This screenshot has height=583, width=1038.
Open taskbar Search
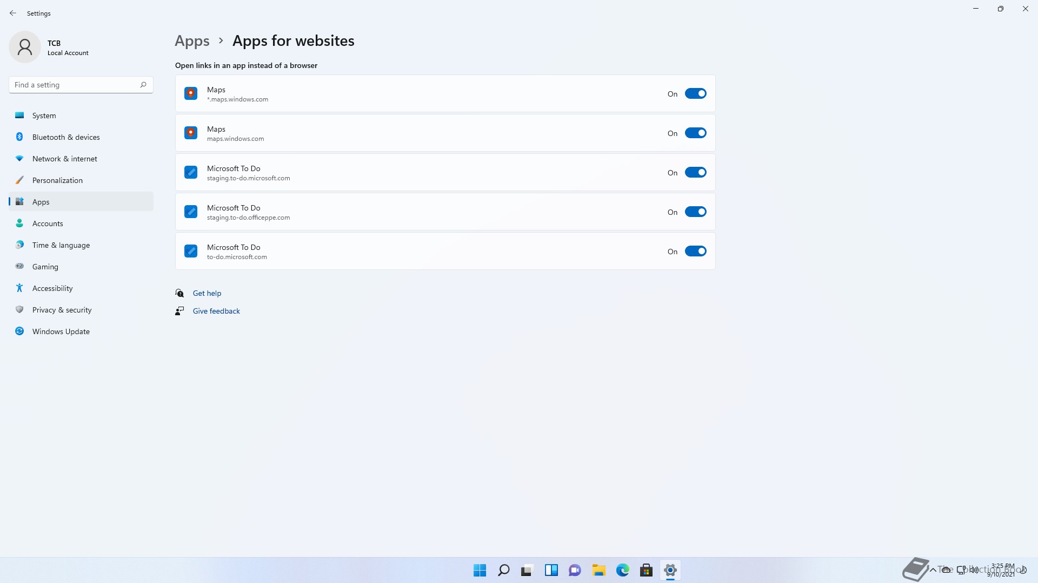pyautogui.click(x=503, y=570)
